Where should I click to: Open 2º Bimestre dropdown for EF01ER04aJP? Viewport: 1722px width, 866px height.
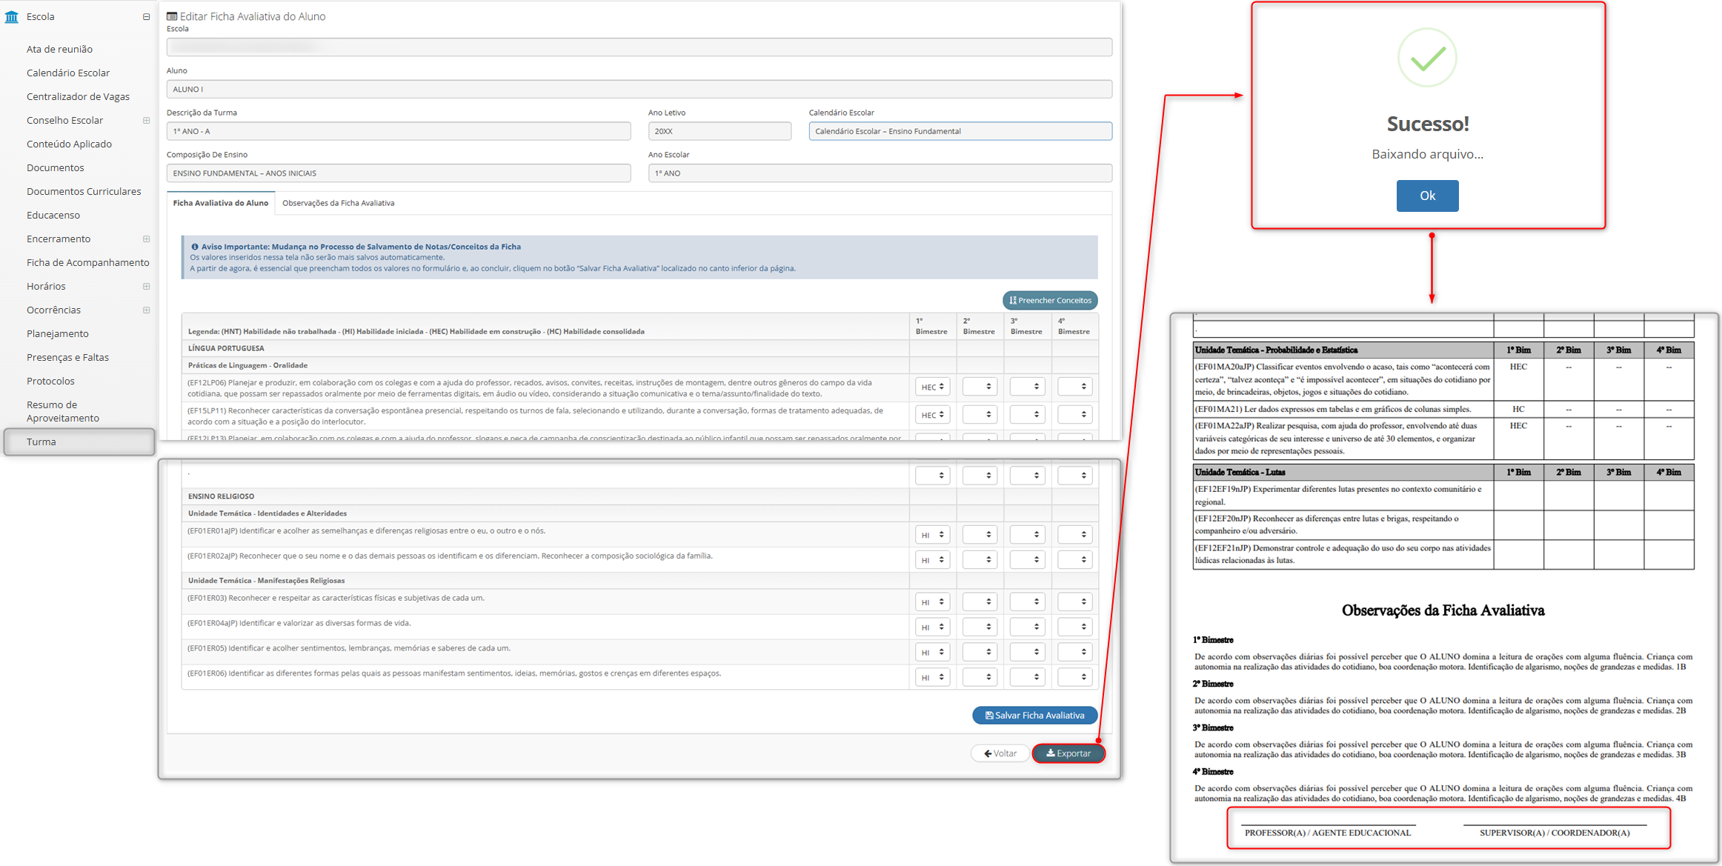click(x=980, y=627)
